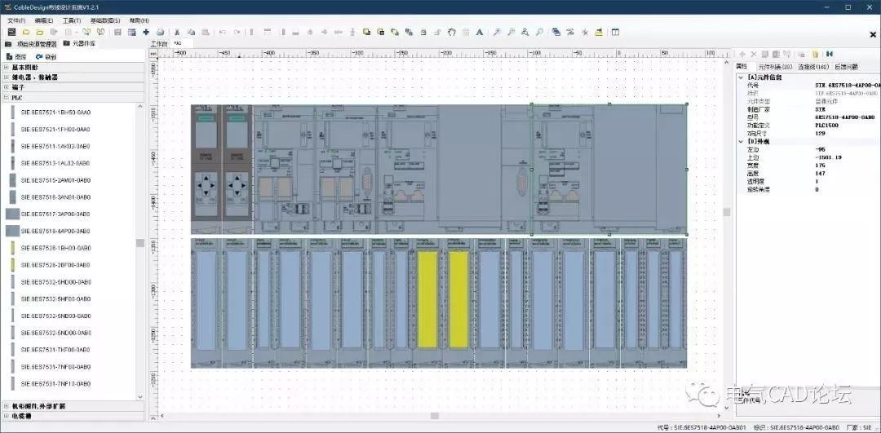Click the dark project icon at toolbar start
The image size is (881, 433).
point(11,32)
